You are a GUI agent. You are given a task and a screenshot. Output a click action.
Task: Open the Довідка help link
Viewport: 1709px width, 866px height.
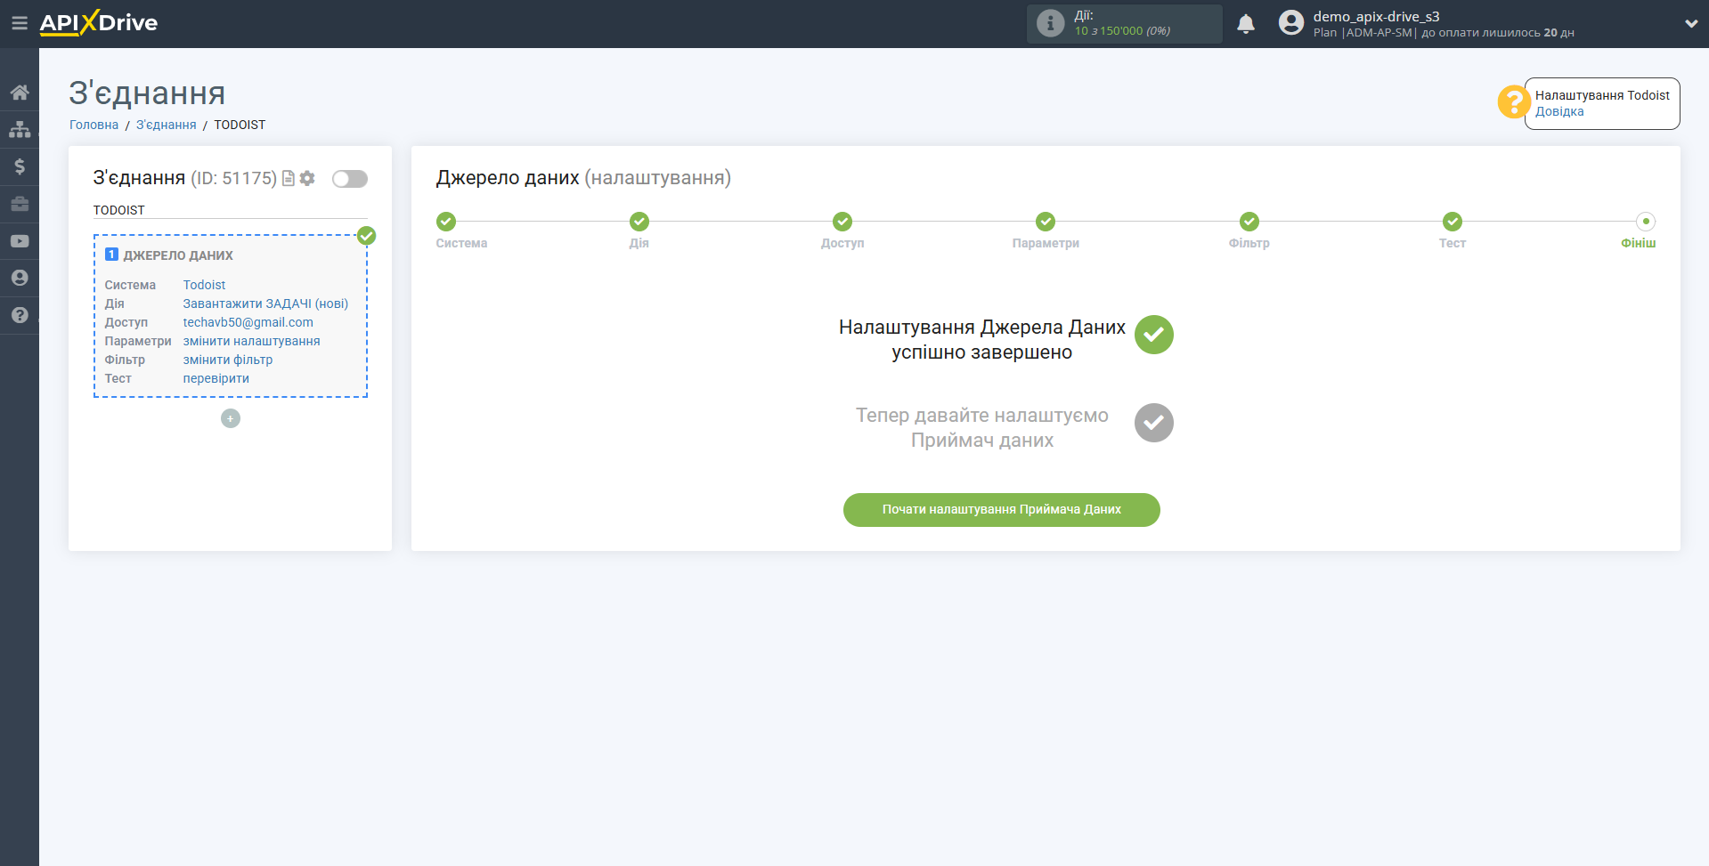(x=1559, y=112)
